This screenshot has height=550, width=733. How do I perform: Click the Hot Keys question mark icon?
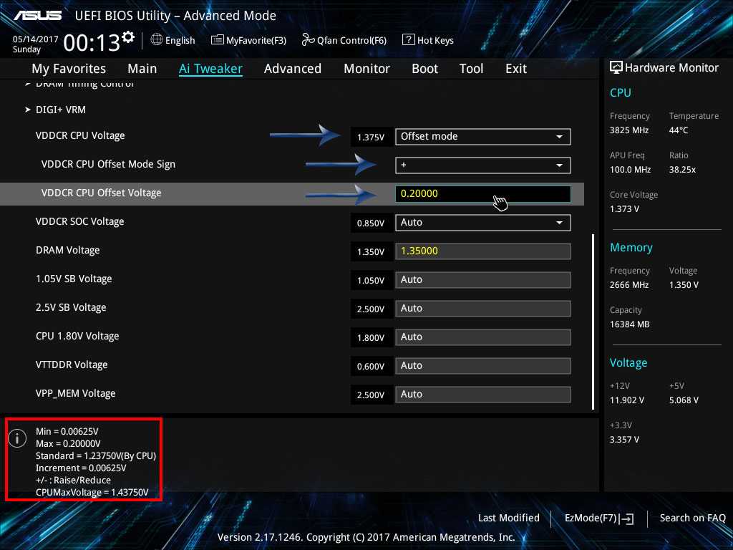[x=408, y=40]
